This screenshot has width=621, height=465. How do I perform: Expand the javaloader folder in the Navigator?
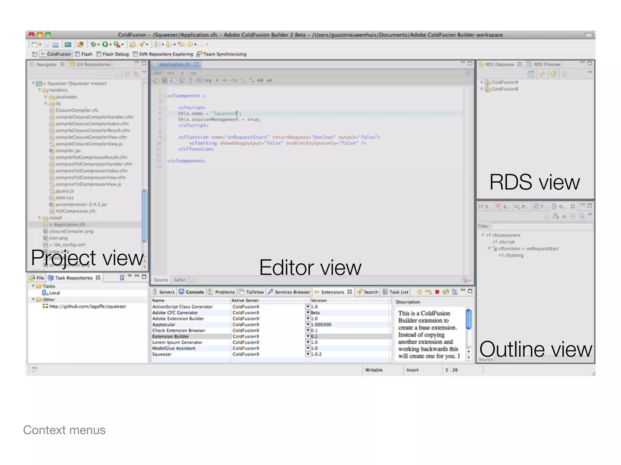pyautogui.click(x=46, y=97)
